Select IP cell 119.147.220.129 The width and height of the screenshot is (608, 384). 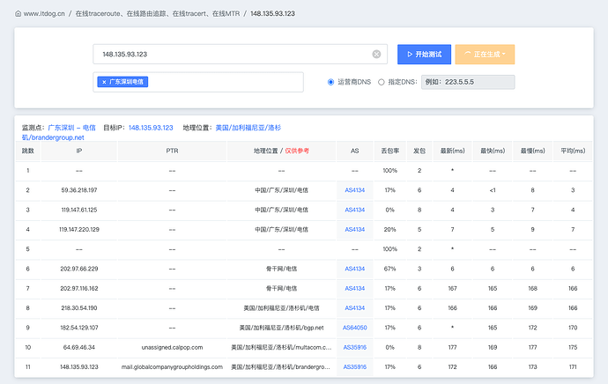pyautogui.click(x=79, y=229)
